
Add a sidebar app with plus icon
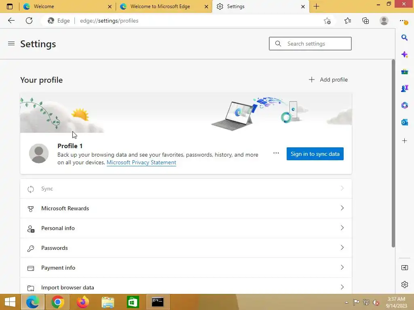pos(404,141)
